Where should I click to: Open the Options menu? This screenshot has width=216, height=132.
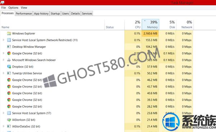13,8
